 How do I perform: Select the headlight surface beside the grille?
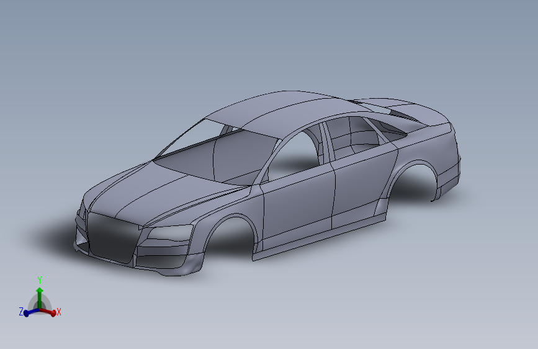coord(171,232)
